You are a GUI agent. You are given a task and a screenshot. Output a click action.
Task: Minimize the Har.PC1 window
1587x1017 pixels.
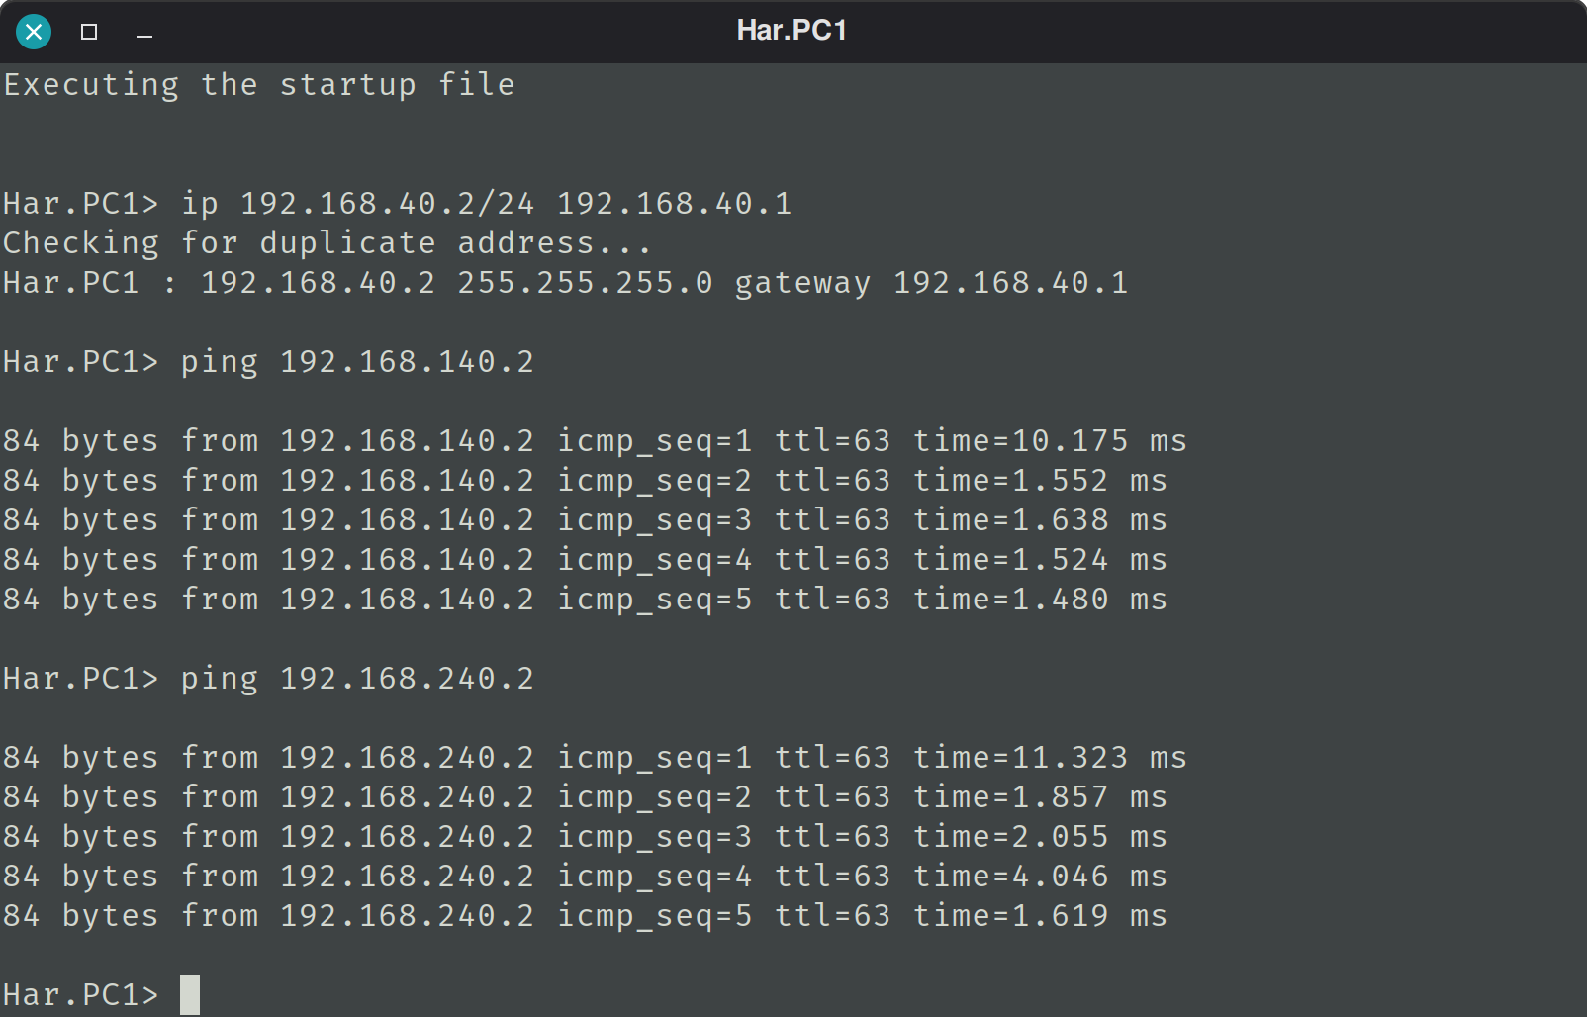tap(144, 35)
